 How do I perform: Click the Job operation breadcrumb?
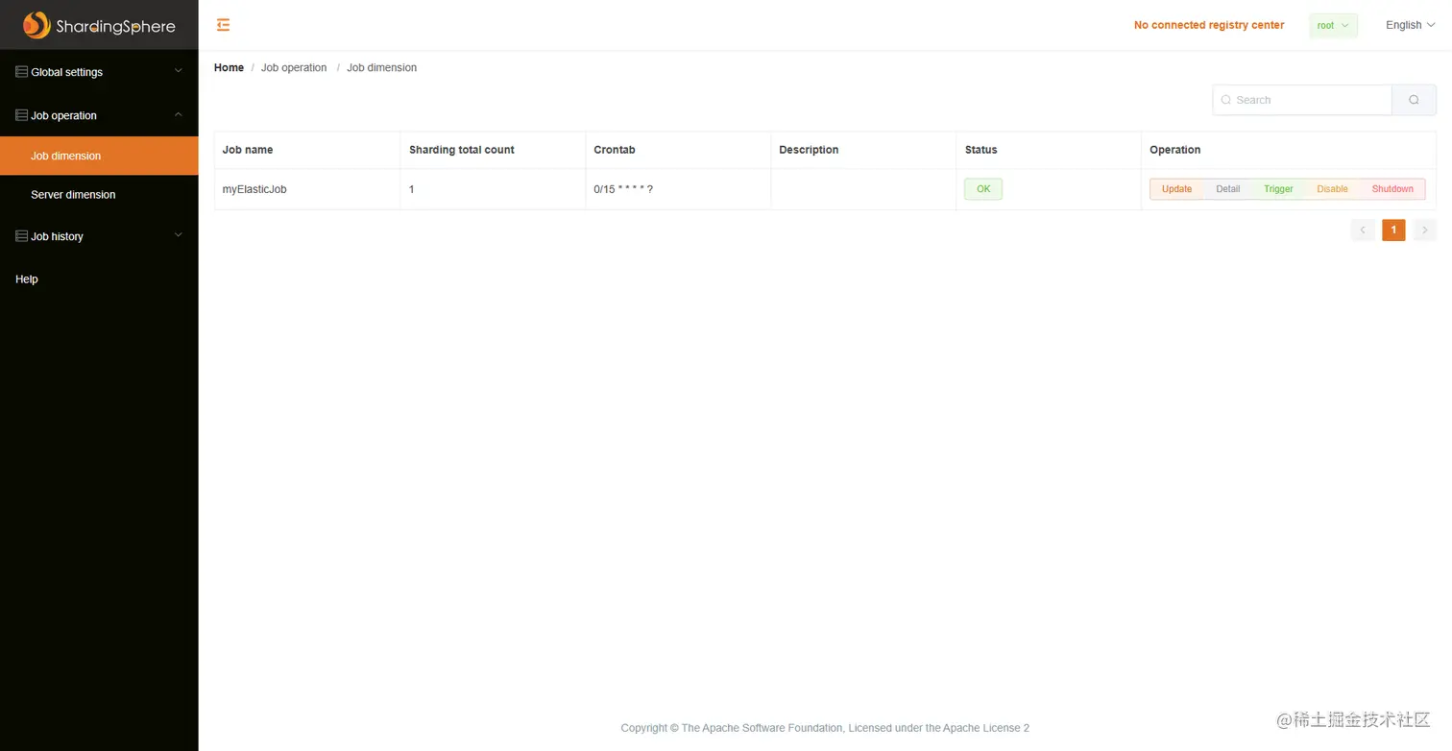[294, 67]
